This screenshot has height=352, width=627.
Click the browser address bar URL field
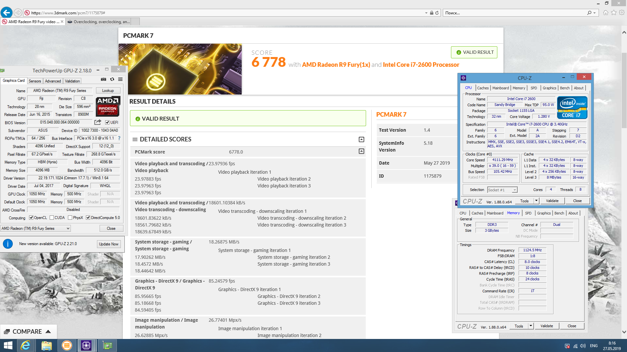coord(225,13)
